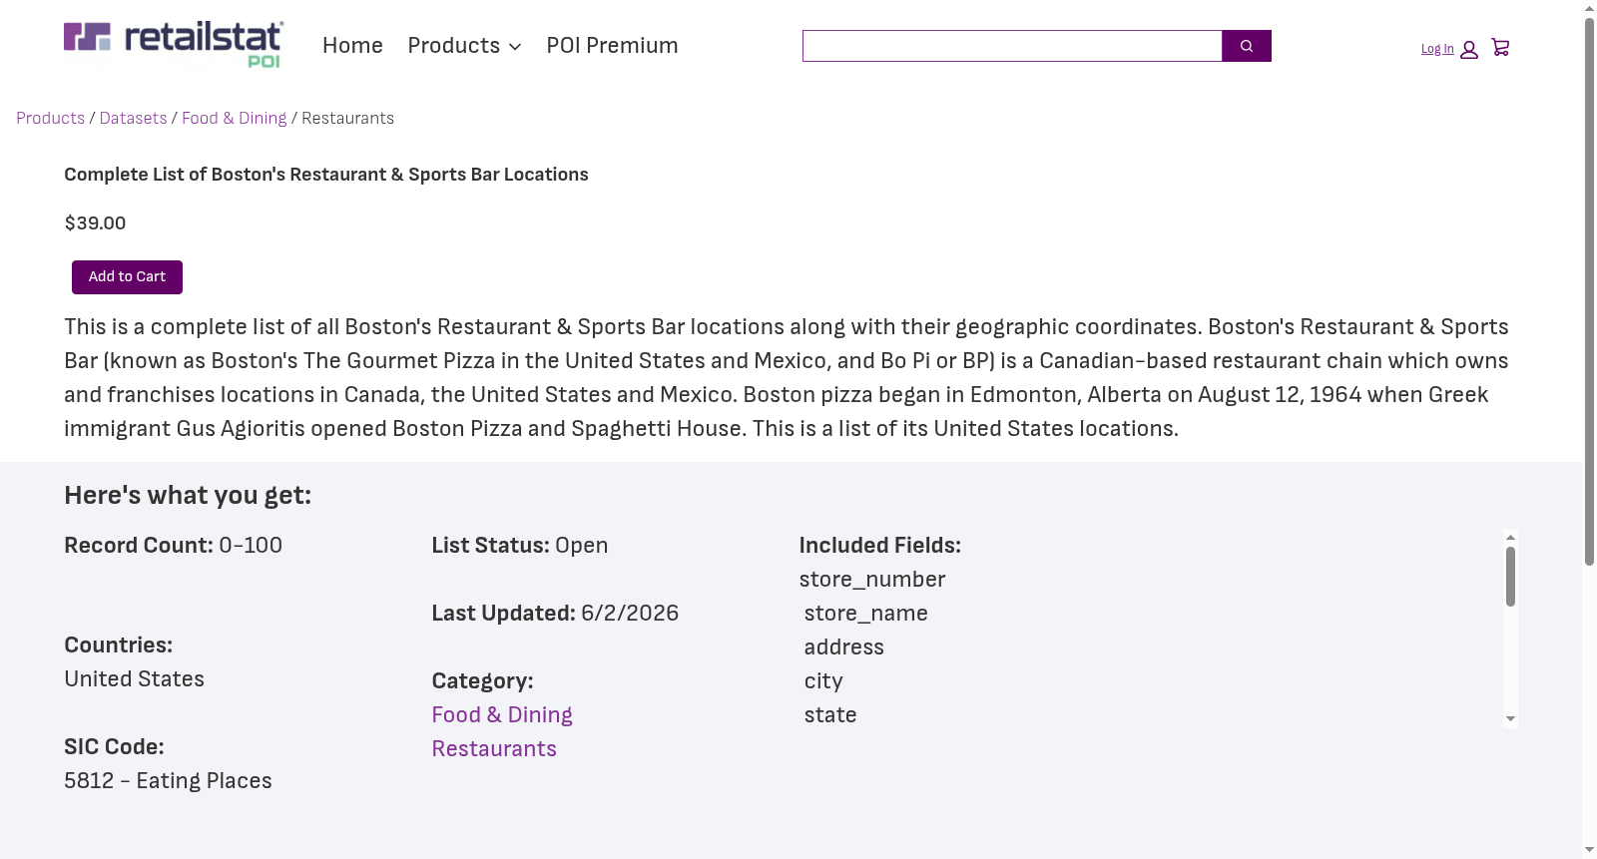1597x859 pixels.
Task: Open Food & Dining breadcrumb link
Action: coord(235,118)
